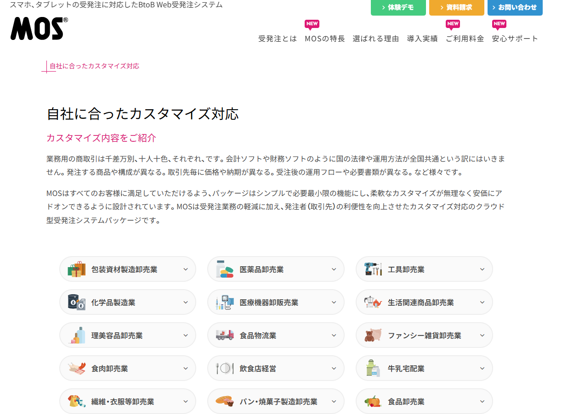The height and width of the screenshot is (414, 562).
Task: Click the delivery truck icon for 食品物流業
Action: [225, 336]
